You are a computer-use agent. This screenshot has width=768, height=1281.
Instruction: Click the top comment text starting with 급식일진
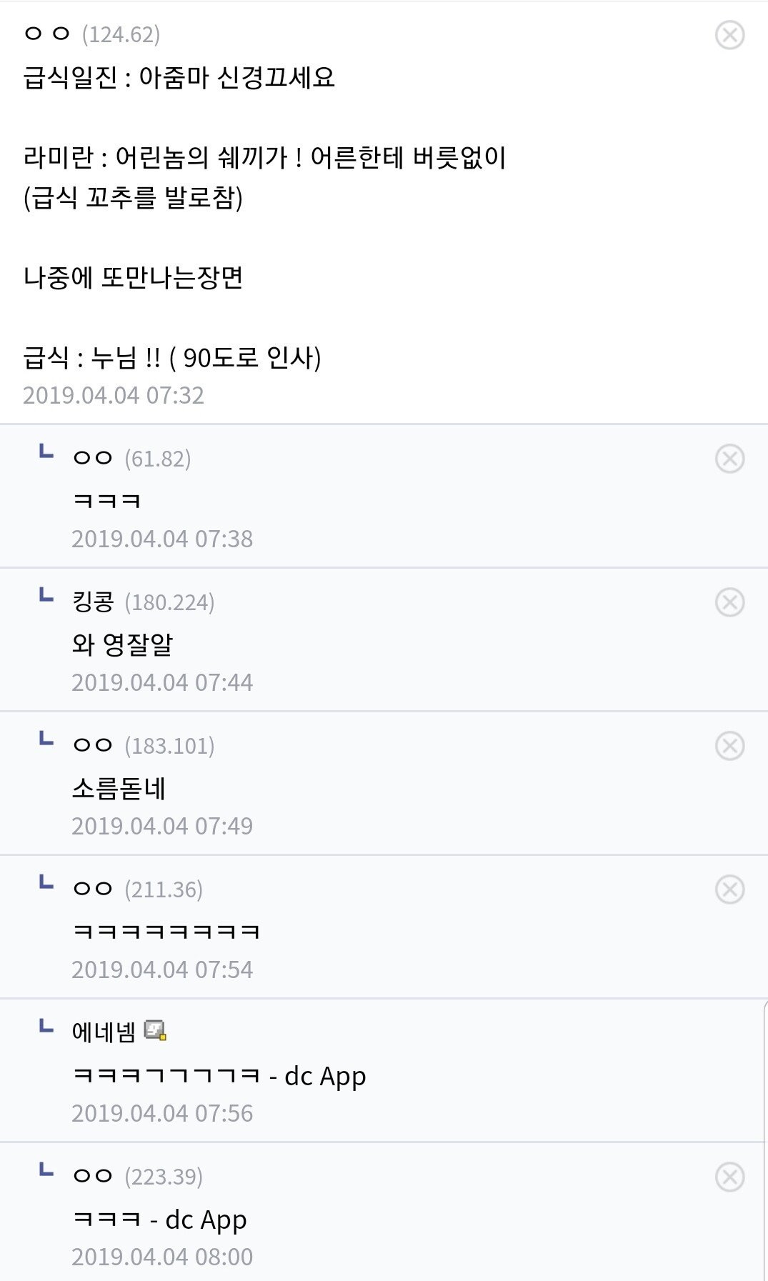click(179, 77)
